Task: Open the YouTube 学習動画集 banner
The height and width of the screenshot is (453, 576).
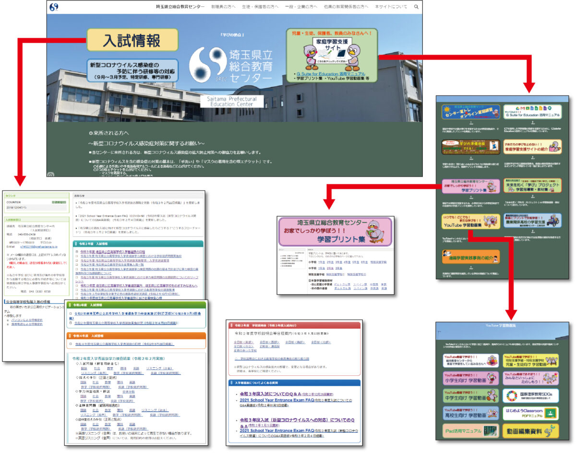Action: pyautogui.click(x=470, y=221)
